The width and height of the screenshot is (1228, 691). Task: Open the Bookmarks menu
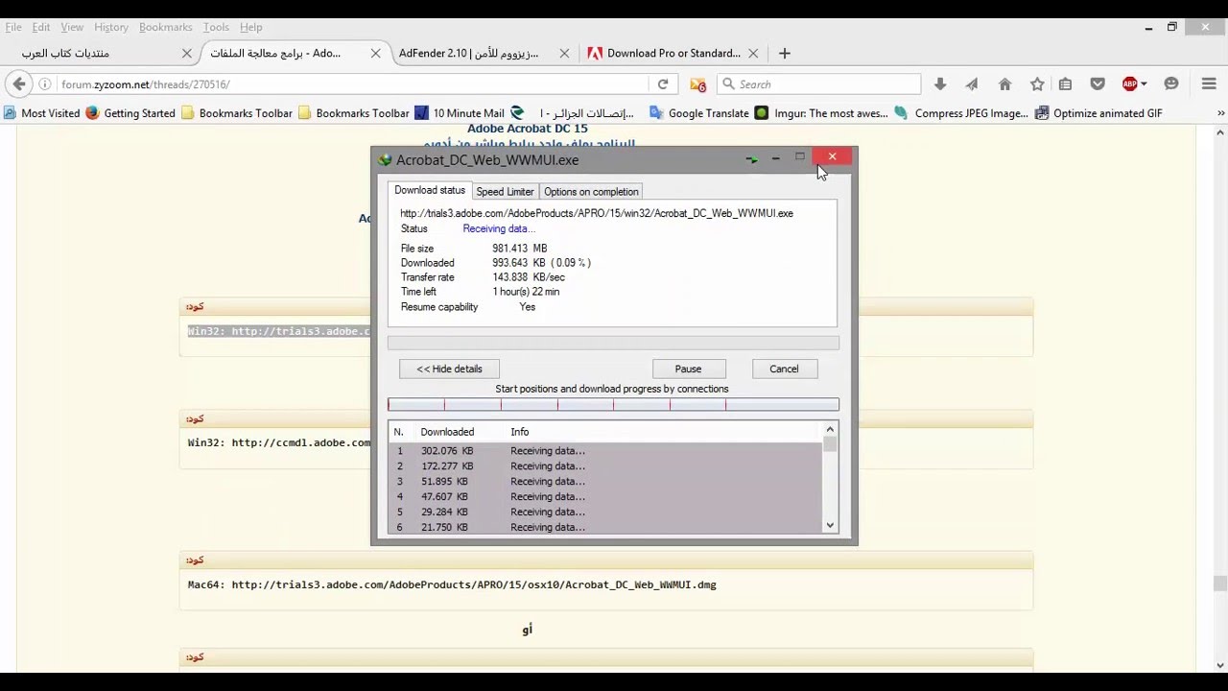click(166, 27)
